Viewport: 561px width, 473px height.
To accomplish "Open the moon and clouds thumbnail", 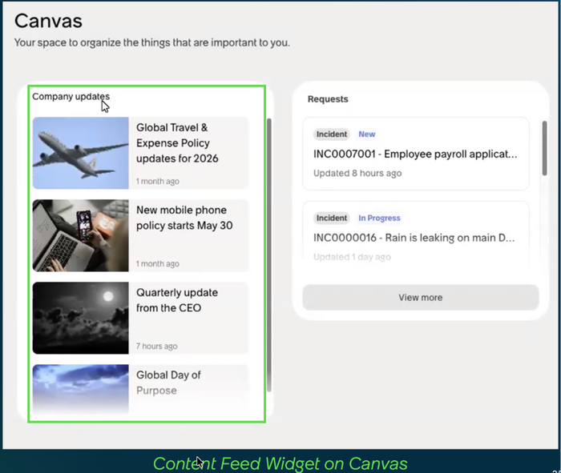I will 80,318.
